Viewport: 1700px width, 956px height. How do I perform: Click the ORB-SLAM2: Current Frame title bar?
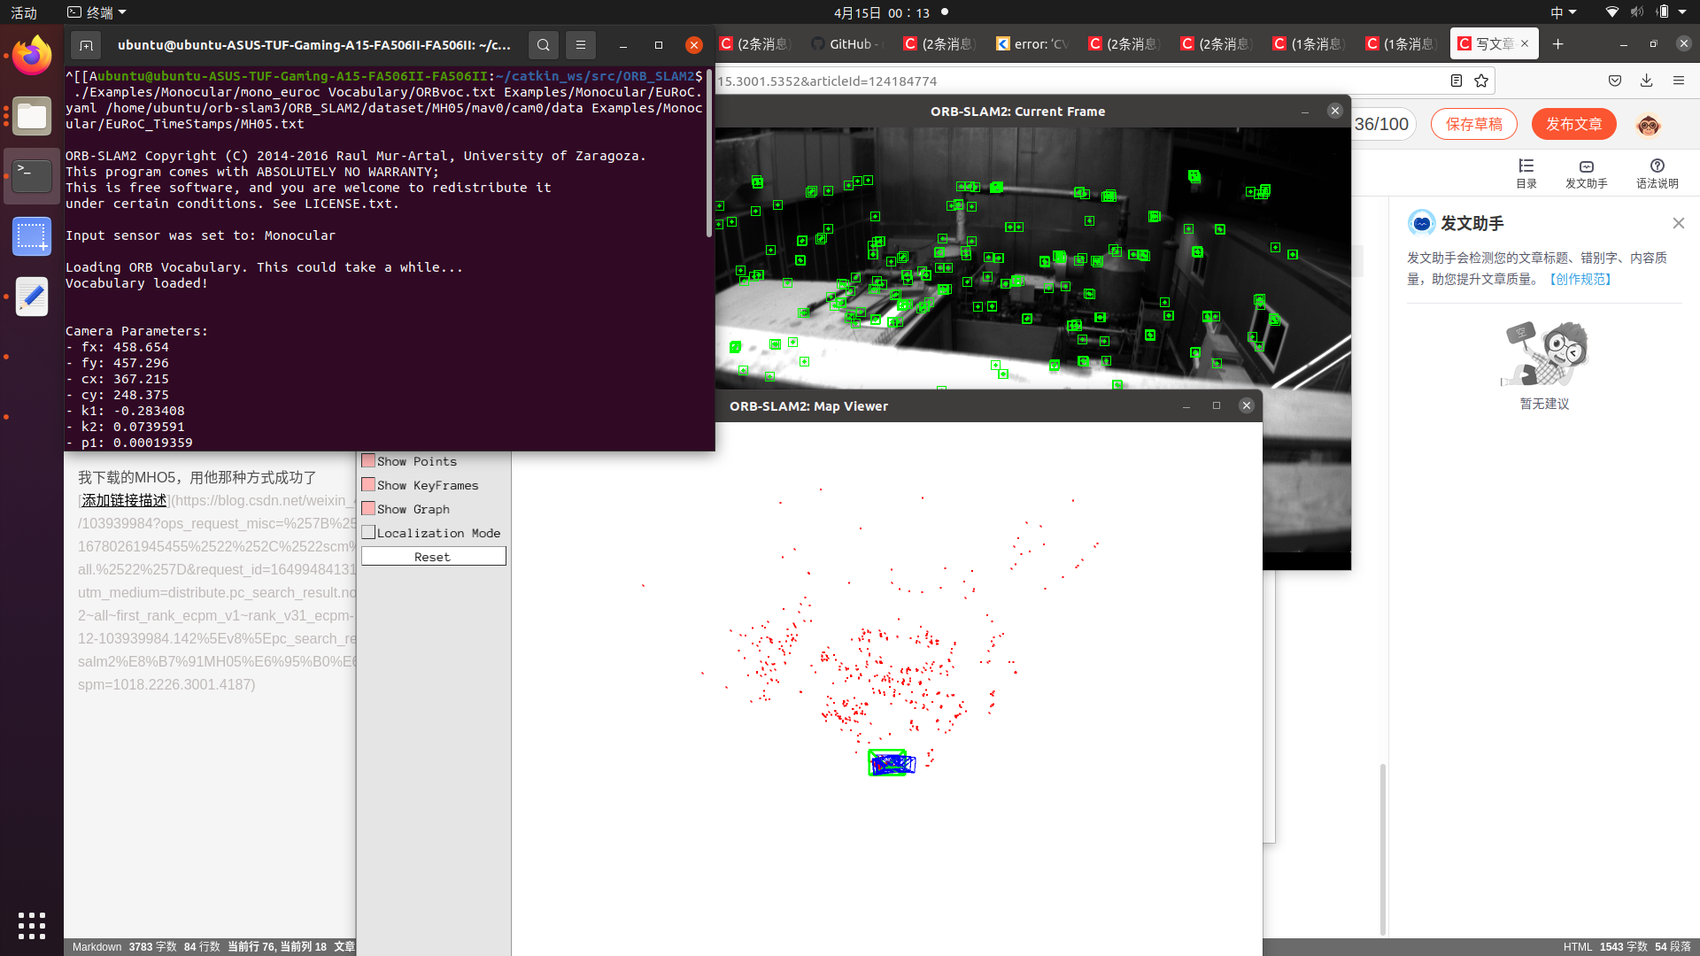point(1017,111)
